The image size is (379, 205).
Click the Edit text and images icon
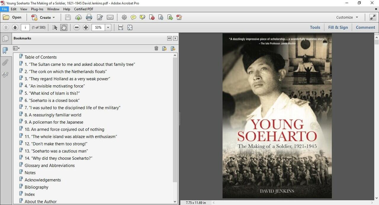(99, 17)
